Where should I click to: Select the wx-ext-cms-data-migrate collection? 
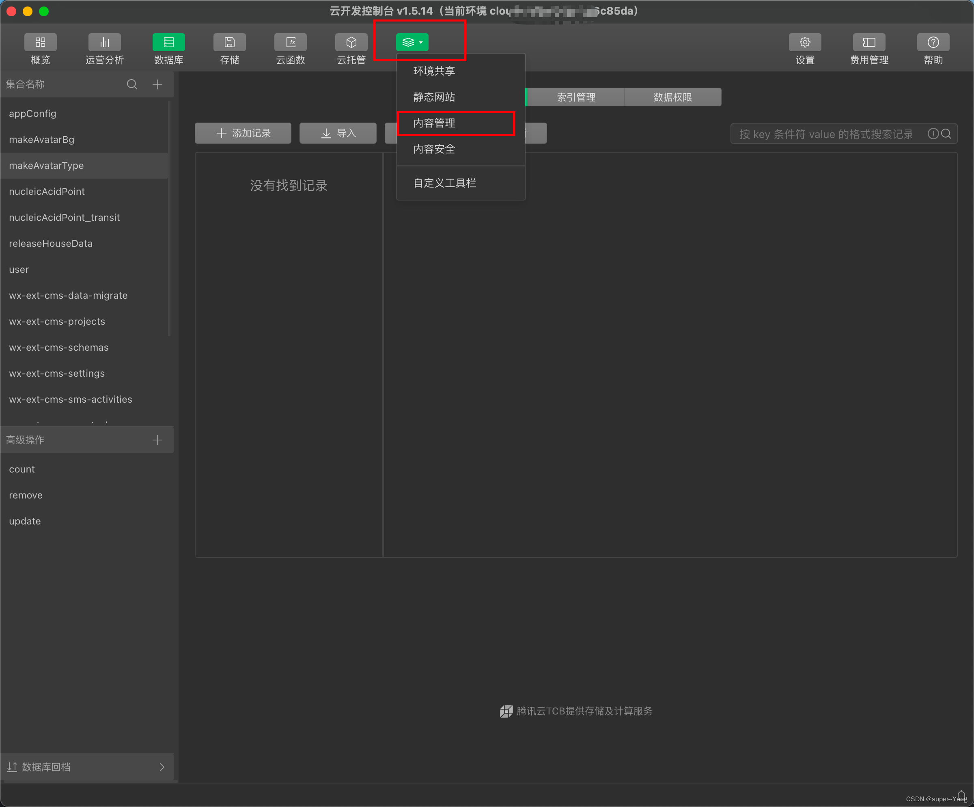click(84, 296)
